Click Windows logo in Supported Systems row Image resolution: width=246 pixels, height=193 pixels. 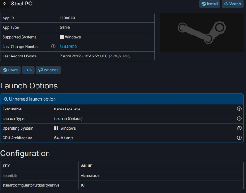coord(62,37)
